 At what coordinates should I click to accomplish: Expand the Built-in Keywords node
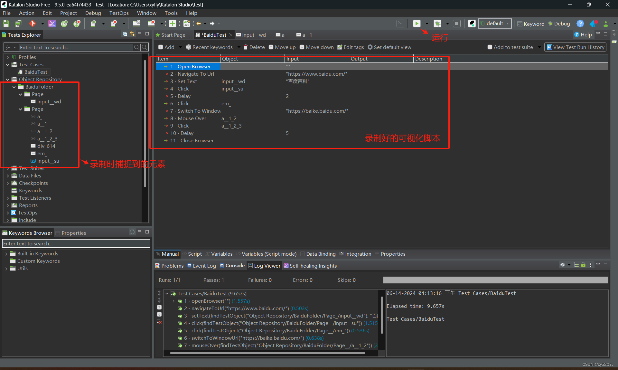pyautogui.click(x=6, y=254)
